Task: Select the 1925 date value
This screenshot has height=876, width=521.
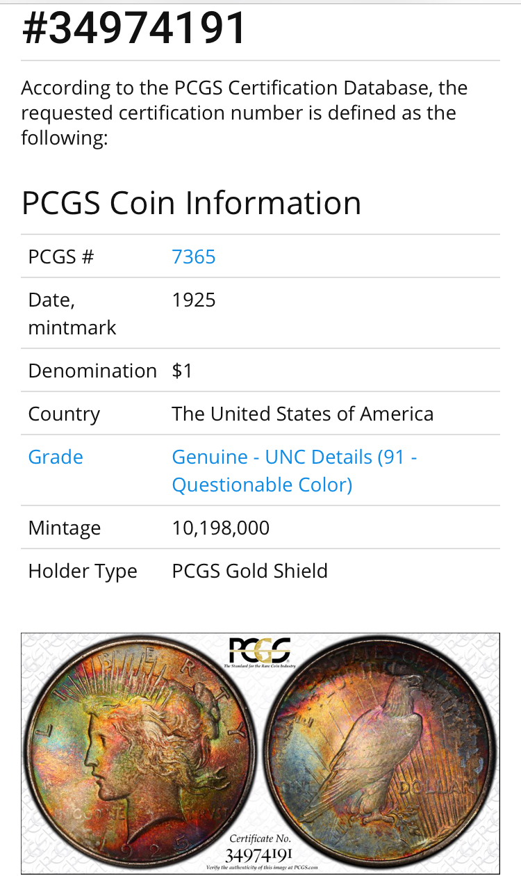Action: (x=194, y=300)
